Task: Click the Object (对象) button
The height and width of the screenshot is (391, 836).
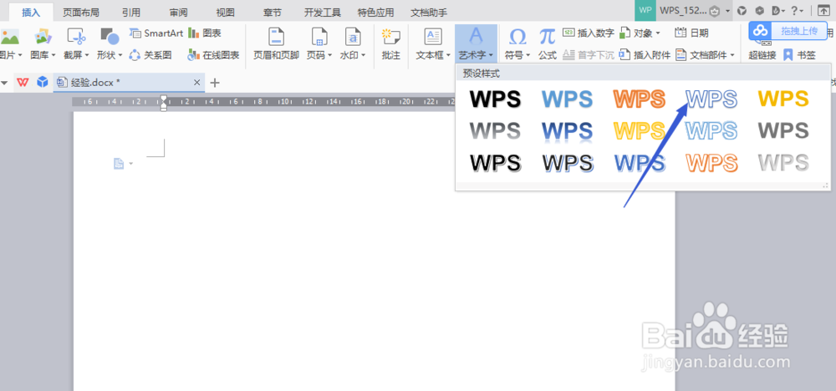Action: (640, 33)
